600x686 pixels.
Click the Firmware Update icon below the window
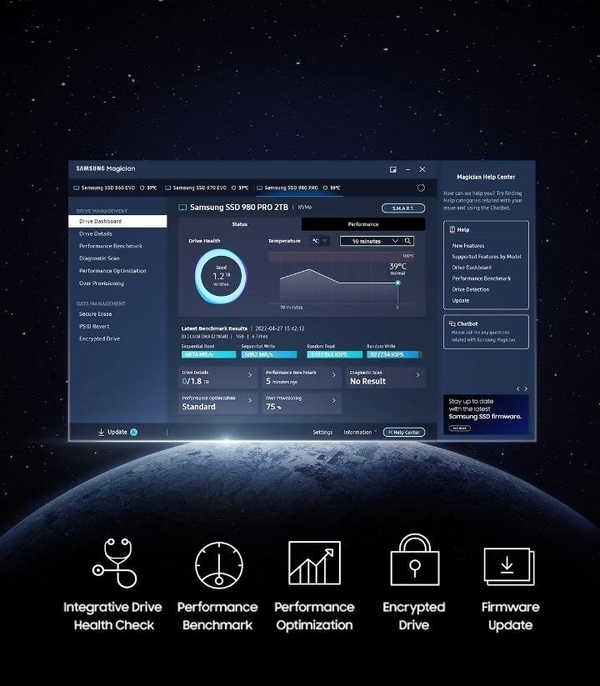pyautogui.click(x=508, y=566)
